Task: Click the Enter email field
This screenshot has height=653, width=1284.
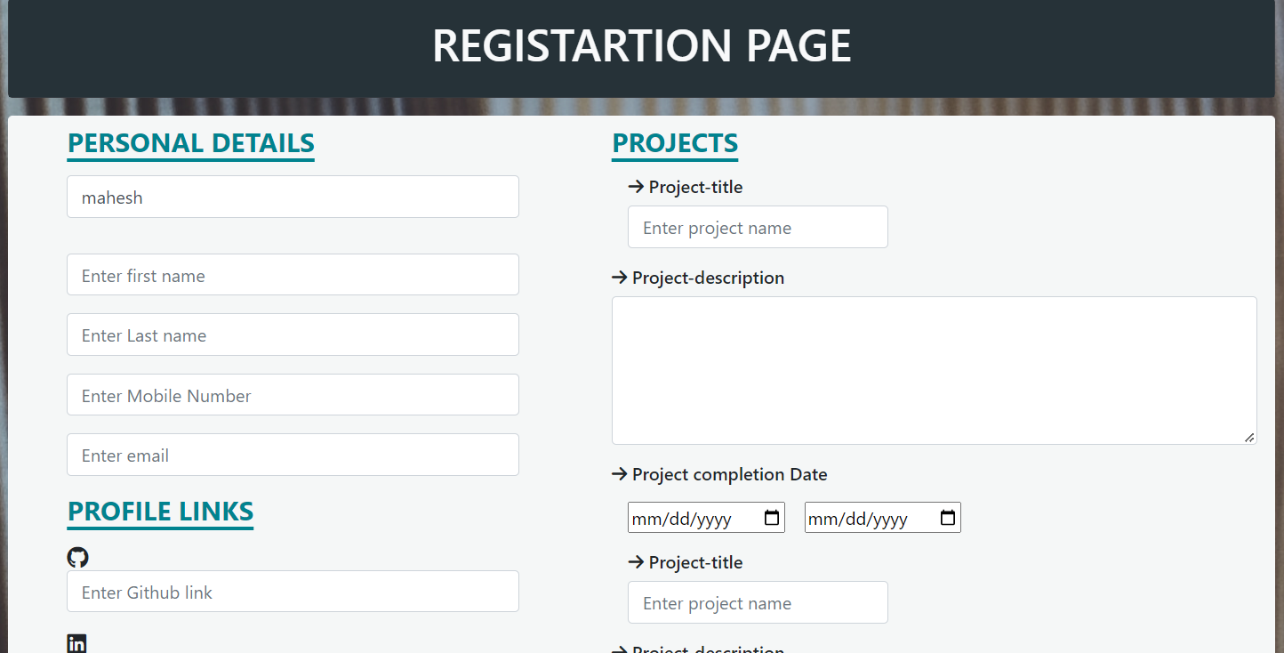Action: 293,455
